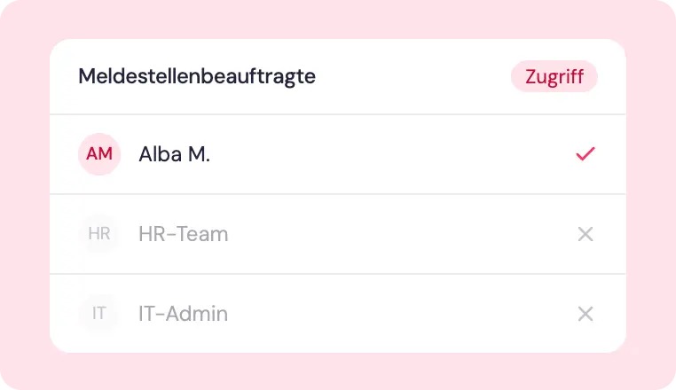Select the HR-Team name label
The image size is (676, 390).
184,234
